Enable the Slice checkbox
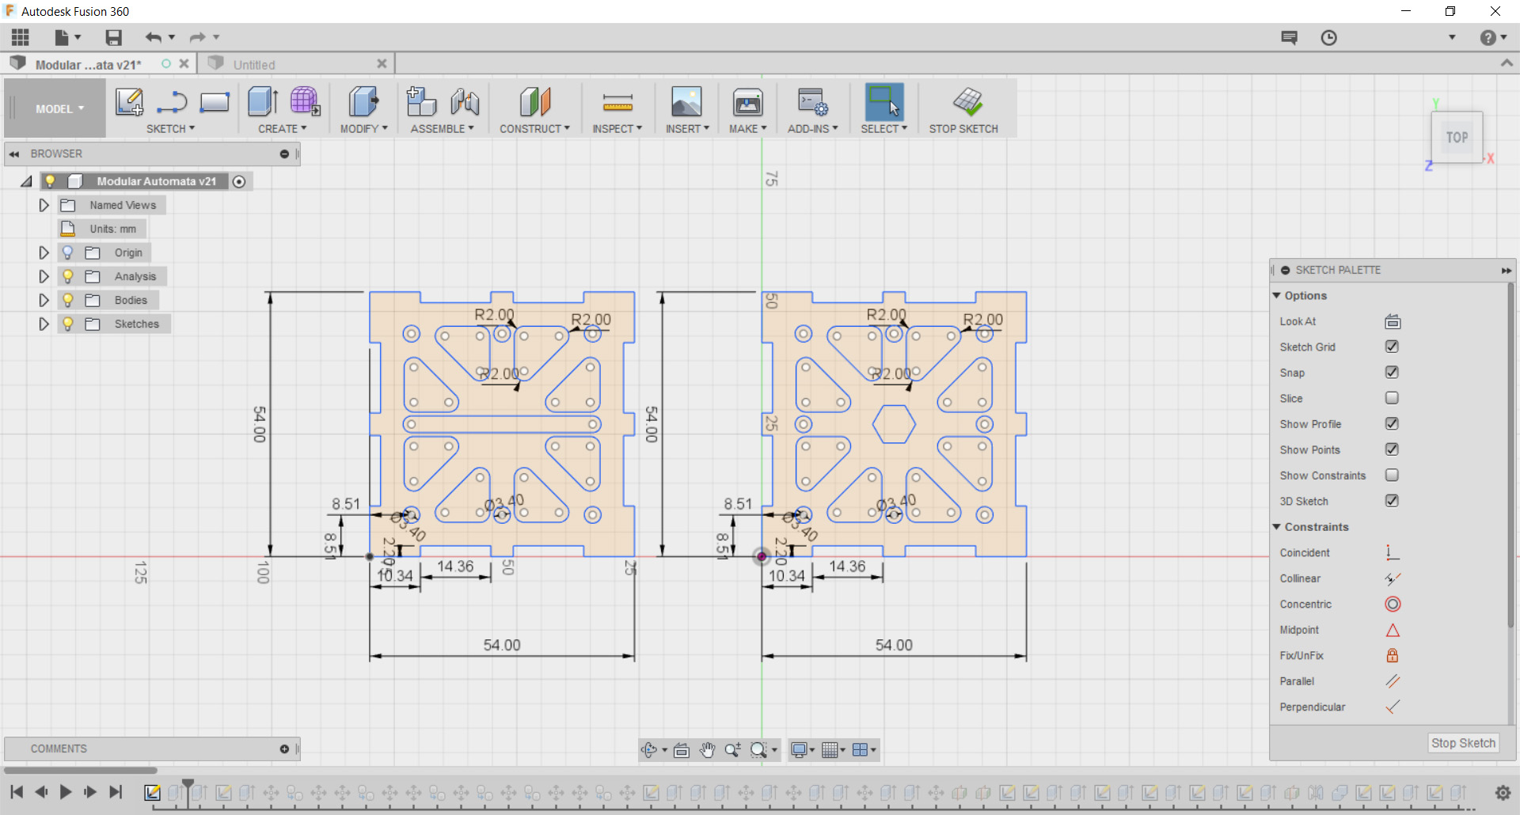This screenshot has height=815, width=1520. click(1392, 398)
